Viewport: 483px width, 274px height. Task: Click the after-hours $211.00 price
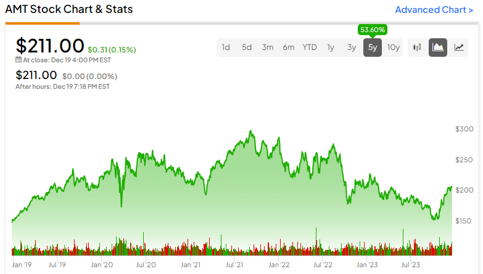36,75
